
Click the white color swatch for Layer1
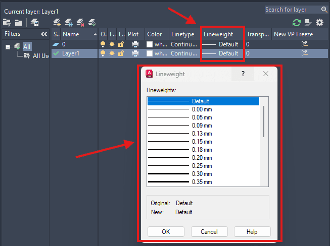(x=150, y=53)
